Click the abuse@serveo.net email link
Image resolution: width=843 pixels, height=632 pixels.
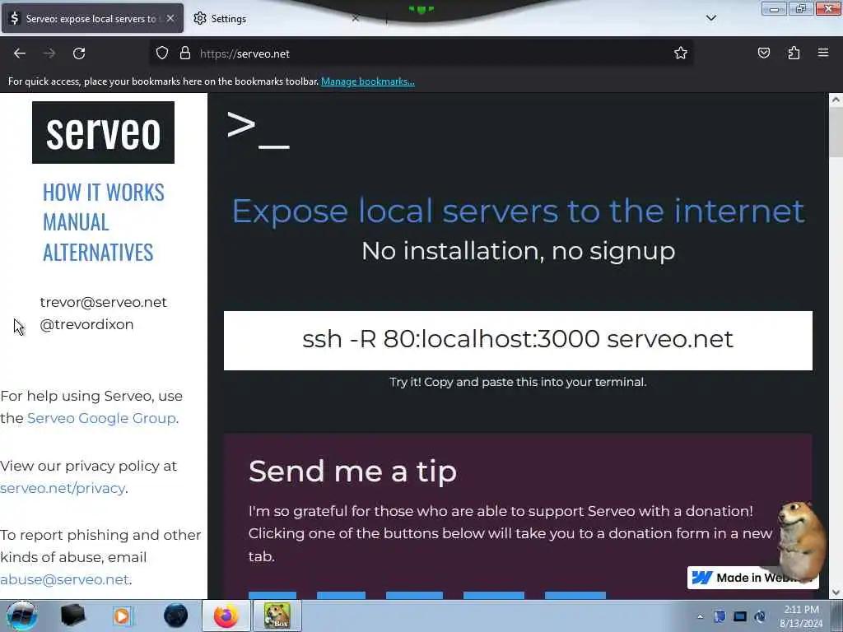tap(64, 579)
